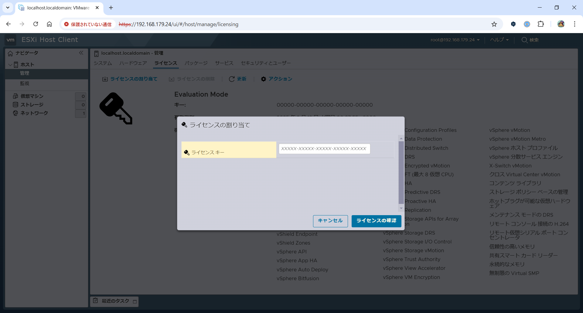Click the navigator home icon
This screenshot has height=313, width=583.
point(10,53)
